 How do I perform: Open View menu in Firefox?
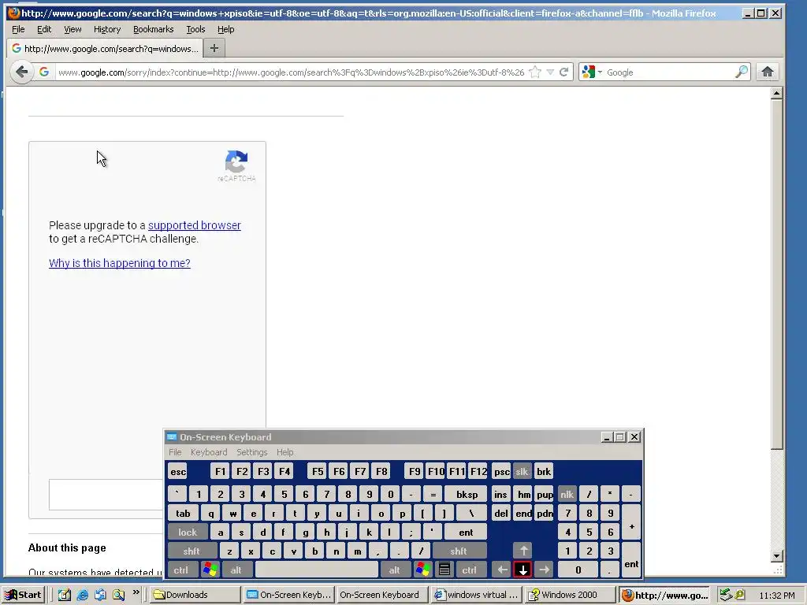tap(73, 29)
